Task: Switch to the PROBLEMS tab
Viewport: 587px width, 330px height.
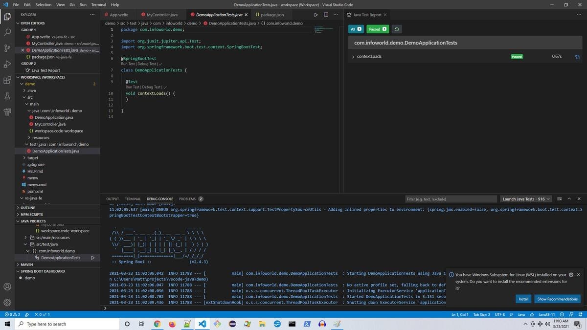Action: (x=189, y=199)
